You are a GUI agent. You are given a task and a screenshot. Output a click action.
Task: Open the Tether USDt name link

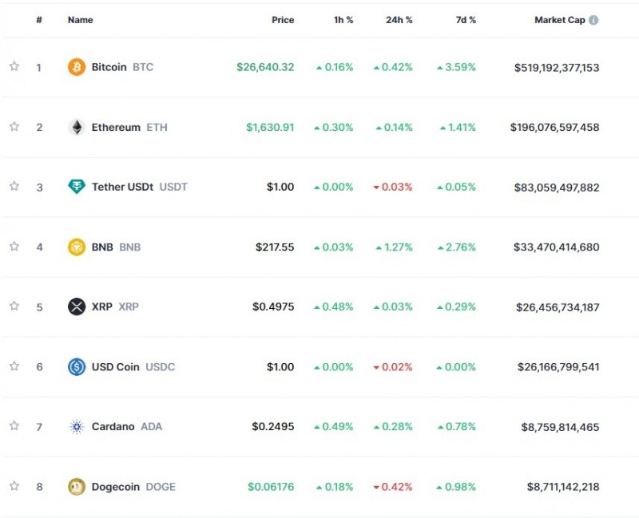123,187
